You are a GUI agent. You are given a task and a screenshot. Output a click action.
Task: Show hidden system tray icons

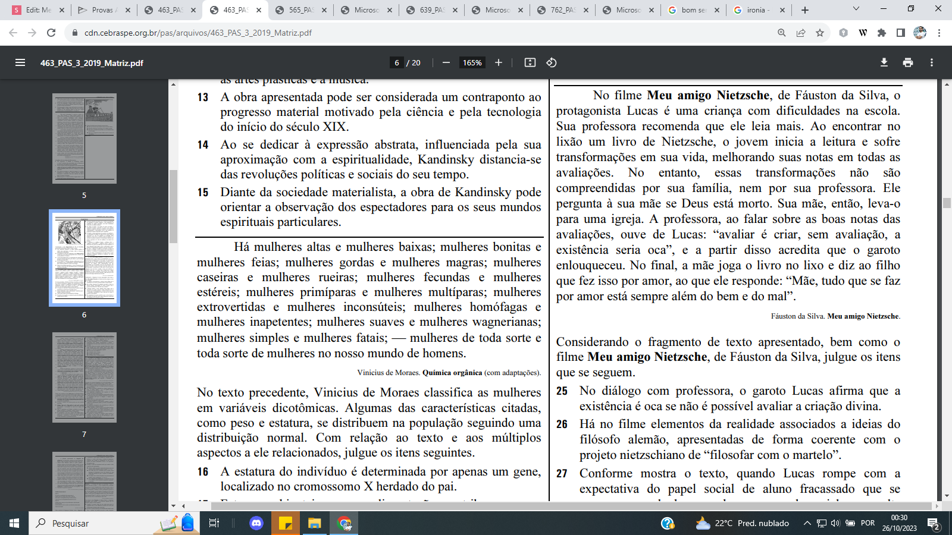click(x=807, y=523)
